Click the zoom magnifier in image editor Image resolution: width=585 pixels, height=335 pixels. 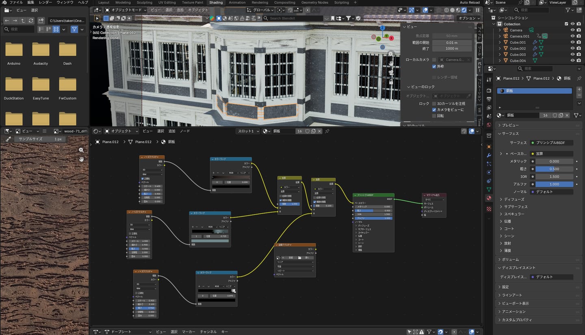click(x=81, y=150)
